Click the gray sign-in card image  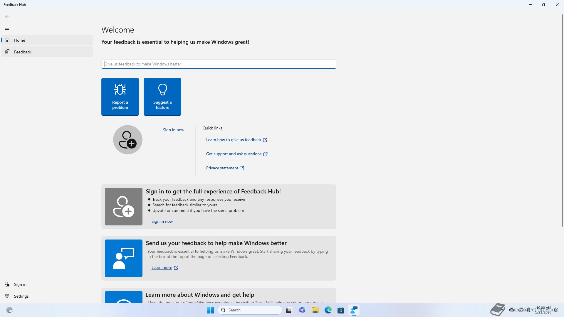click(x=123, y=207)
